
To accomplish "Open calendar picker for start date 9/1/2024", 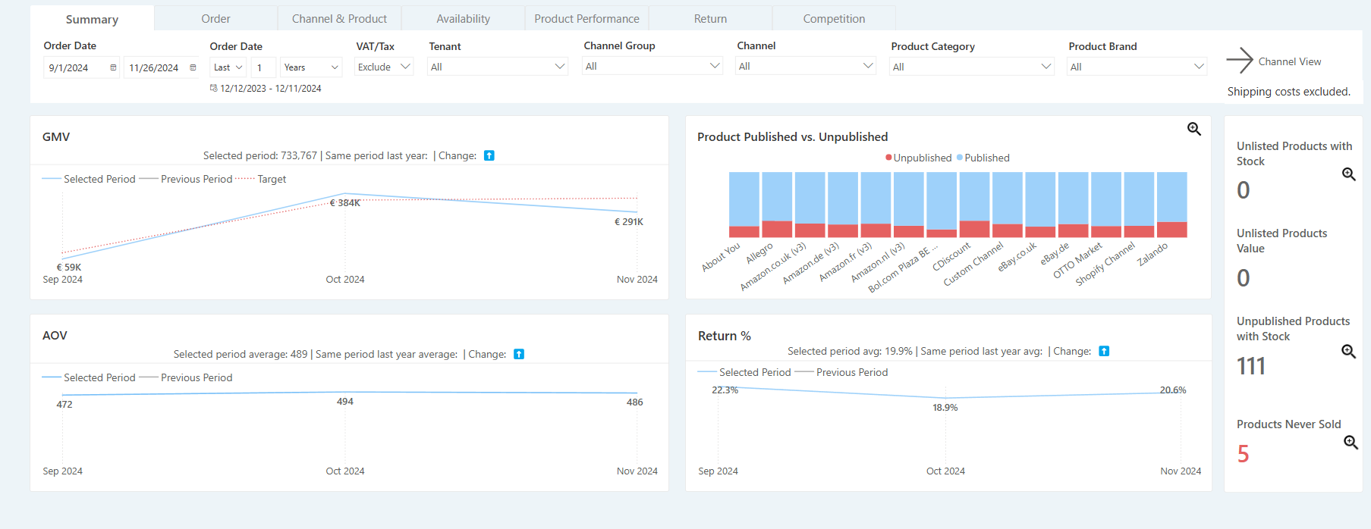I will 113,67.
